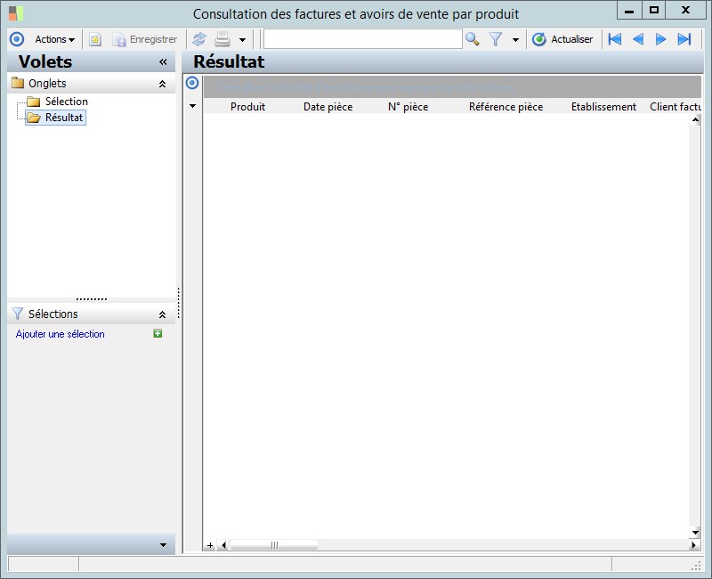Image resolution: width=712 pixels, height=579 pixels.
Task: Go to previous record arrow
Action: coord(638,39)
